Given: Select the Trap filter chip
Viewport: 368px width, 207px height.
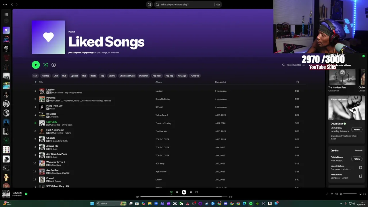Looking at the screenshot, I should (102, 76).
